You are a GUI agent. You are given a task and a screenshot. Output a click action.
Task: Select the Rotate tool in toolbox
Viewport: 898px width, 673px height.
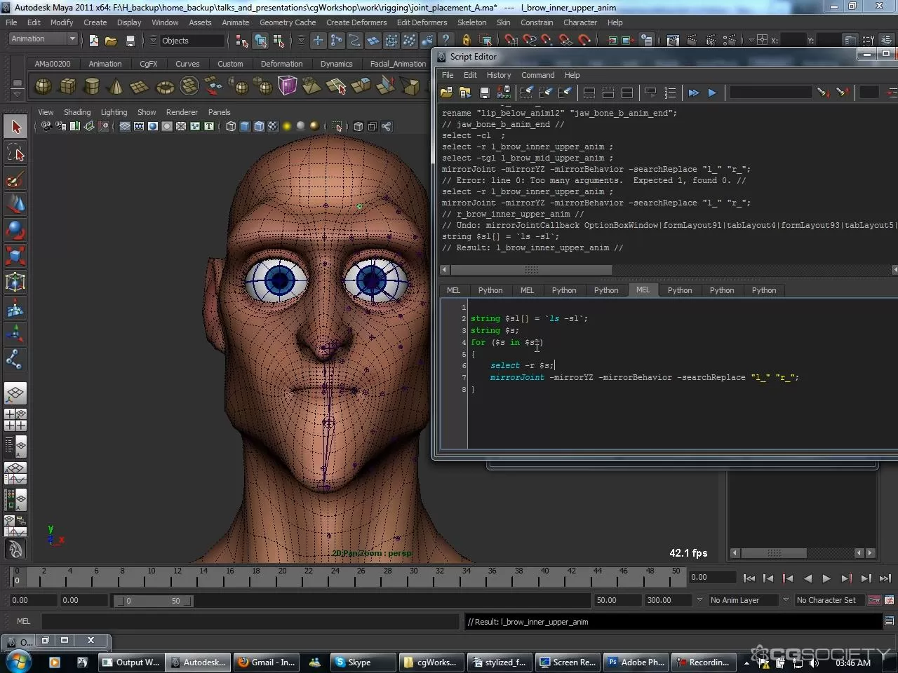15,230
